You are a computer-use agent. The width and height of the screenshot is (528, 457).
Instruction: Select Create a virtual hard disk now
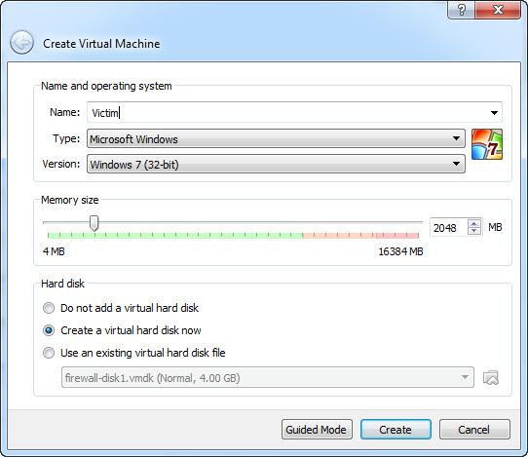pyautogui.click(x=49, y=330)
